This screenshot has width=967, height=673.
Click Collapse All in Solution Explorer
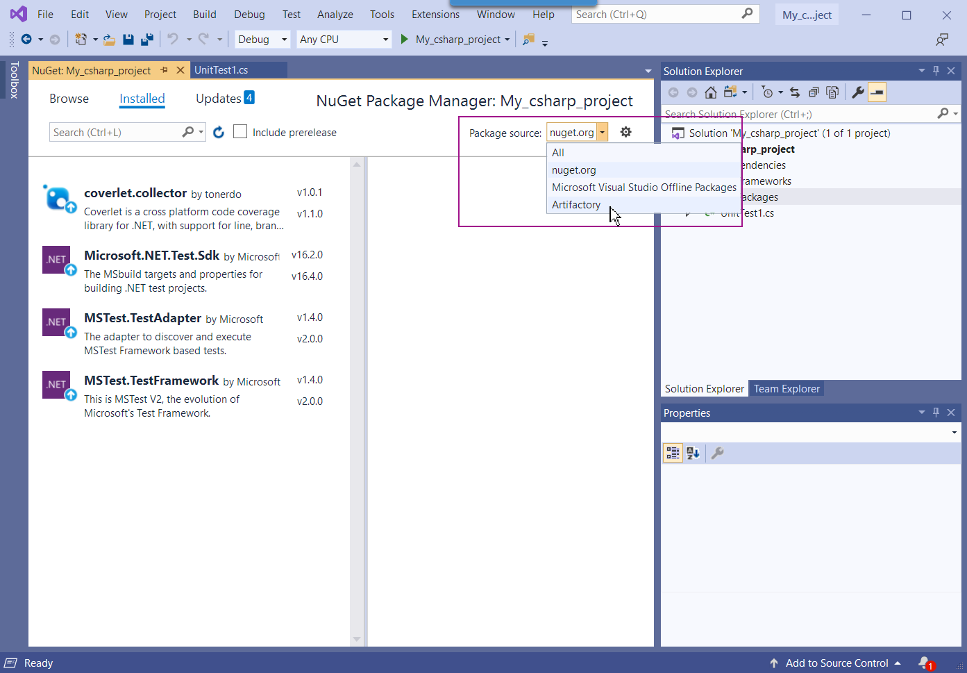814,92
